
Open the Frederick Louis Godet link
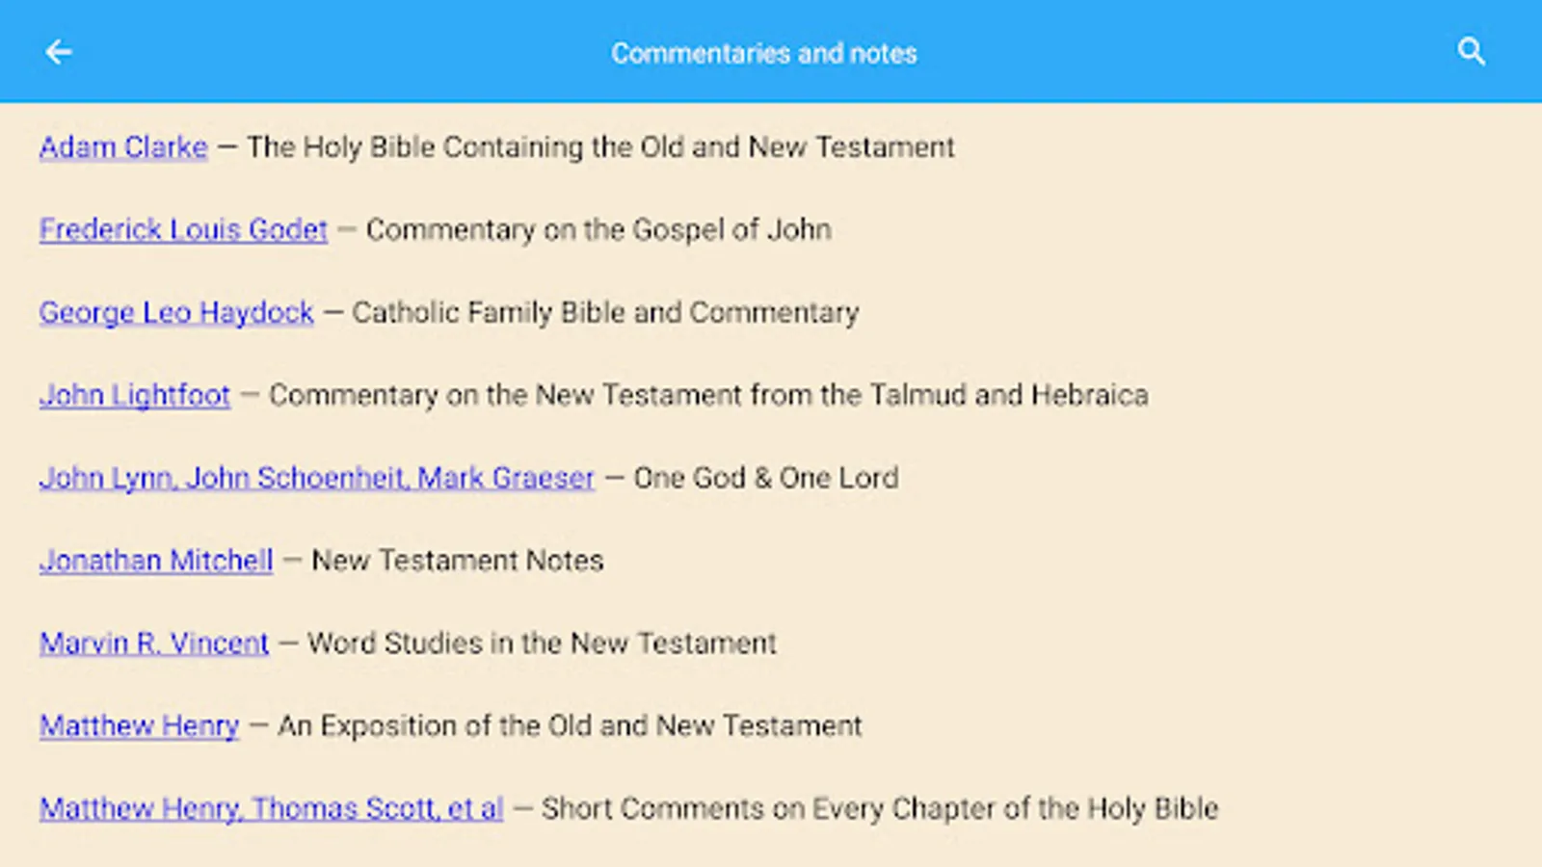183,230
